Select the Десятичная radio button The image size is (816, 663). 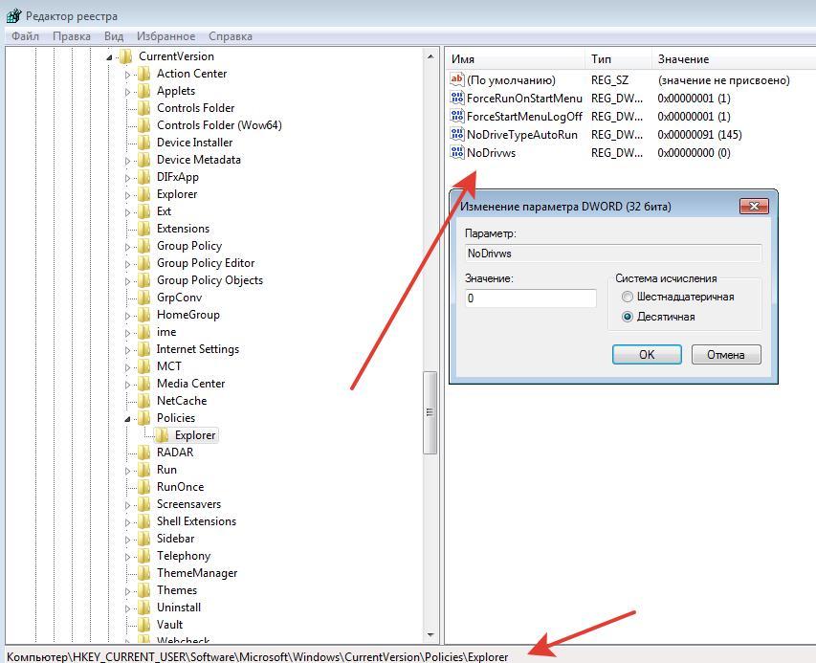[628, 317]
